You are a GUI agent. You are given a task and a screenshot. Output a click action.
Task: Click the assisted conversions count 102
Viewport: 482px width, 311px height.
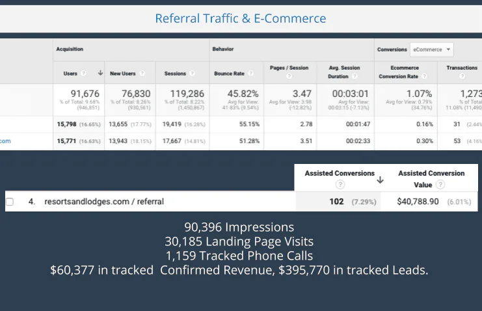336,202
